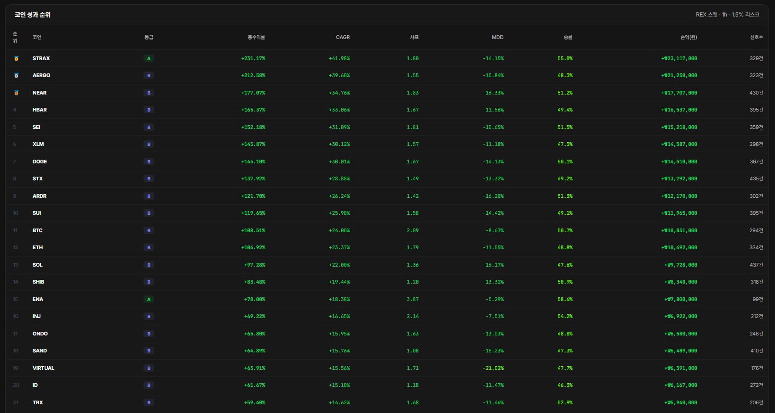This screenshot has height=413, width=775.
Task: Select the XLM coin name
Action: coord(38,144)
